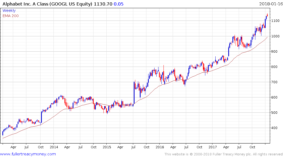Click the 2017 time axis label
Screen dimensions: 283x158
(213, 147)
